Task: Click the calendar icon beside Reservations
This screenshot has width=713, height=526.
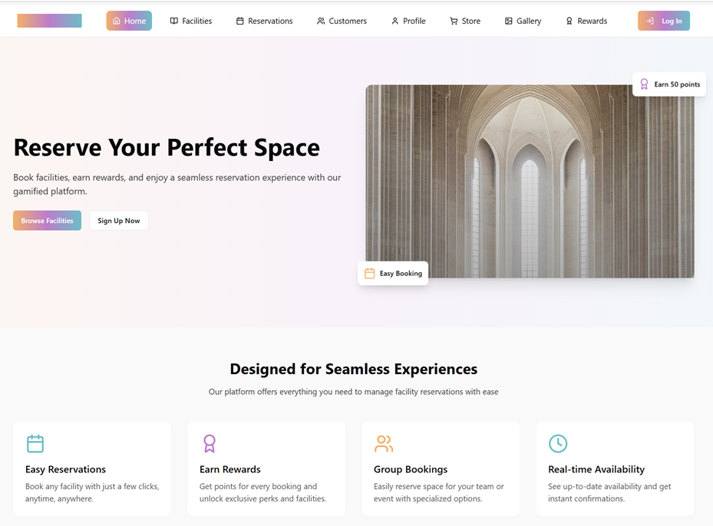Action: pos(239,21)
